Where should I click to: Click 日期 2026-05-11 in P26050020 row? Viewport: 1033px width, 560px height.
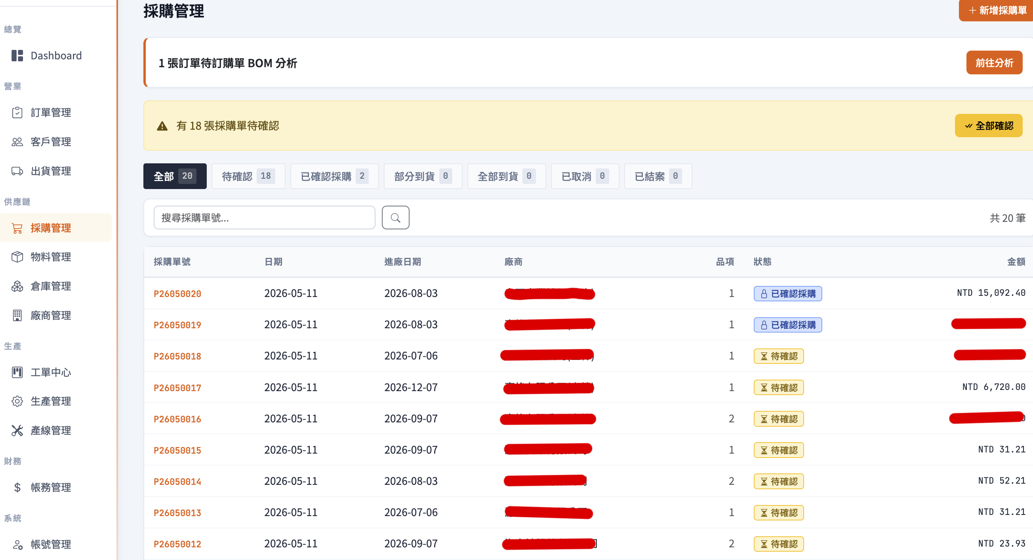coord(291,293)
